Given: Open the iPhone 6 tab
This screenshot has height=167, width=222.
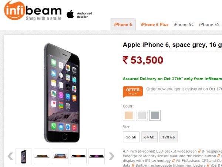Looking at the screenshot, I should tap(123, 24).
